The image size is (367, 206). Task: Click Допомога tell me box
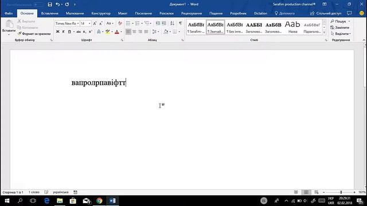click(284, 13)
